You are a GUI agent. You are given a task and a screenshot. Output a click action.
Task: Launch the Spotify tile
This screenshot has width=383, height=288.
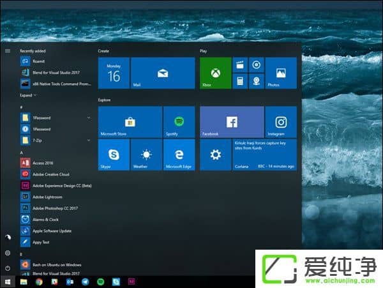179,122
